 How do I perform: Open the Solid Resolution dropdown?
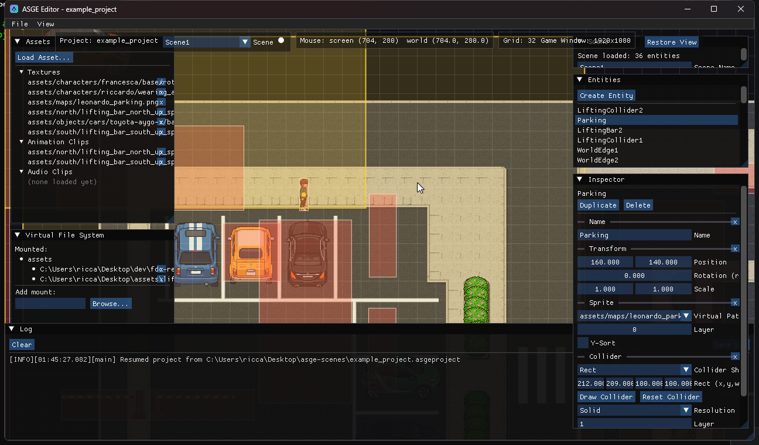[634, 410]
